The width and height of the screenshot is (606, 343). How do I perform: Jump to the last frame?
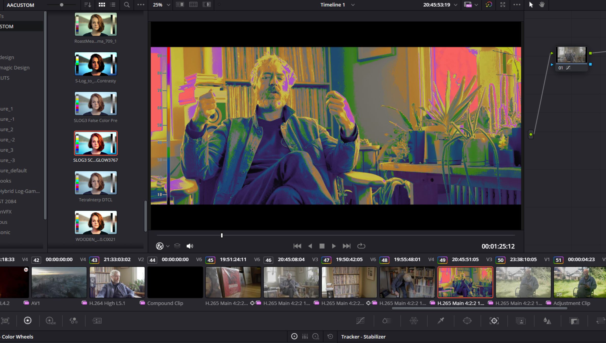pyautogui.click(x=346, y=246)
